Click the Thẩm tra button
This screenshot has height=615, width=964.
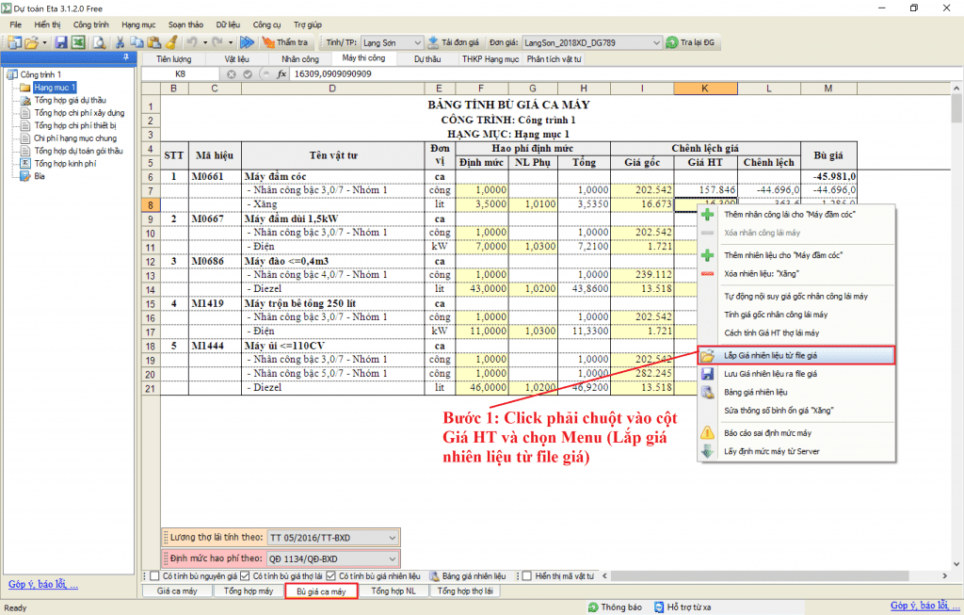click(x=285, y=42)
